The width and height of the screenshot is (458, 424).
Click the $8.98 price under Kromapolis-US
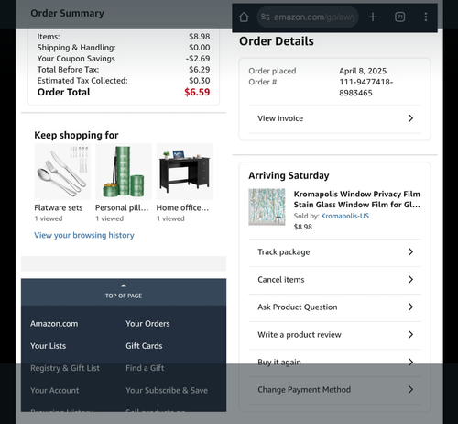click(x=303, y=227)
